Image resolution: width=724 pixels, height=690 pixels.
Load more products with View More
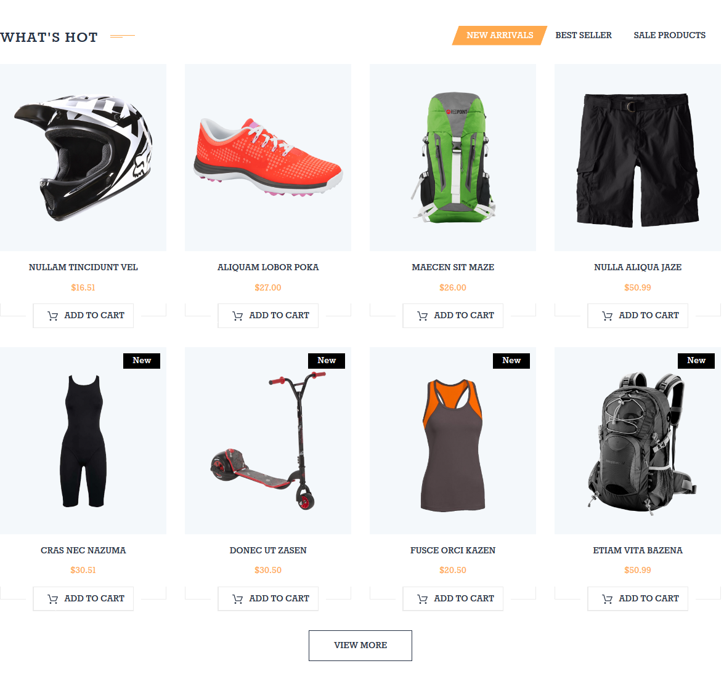point(360,645)
